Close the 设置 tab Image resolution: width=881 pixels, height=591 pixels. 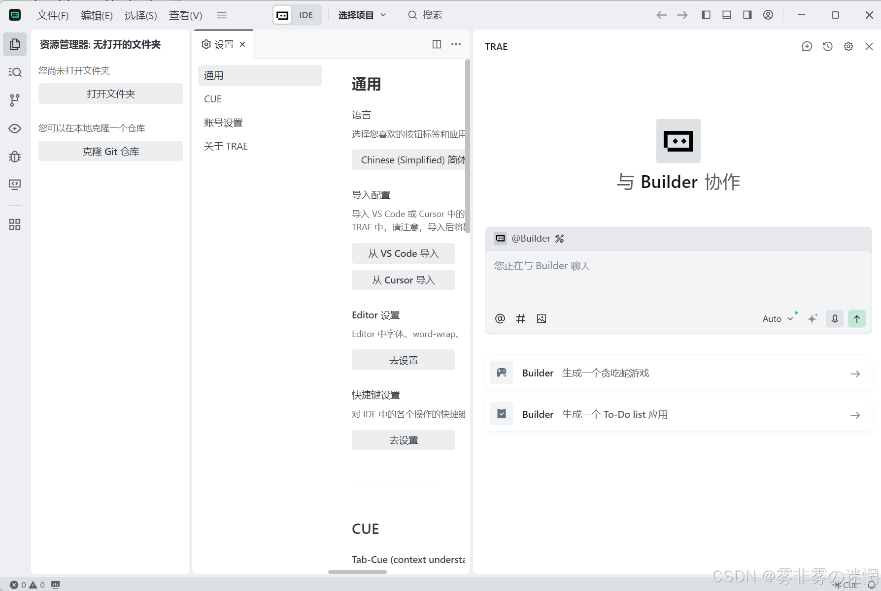(242, 44)
